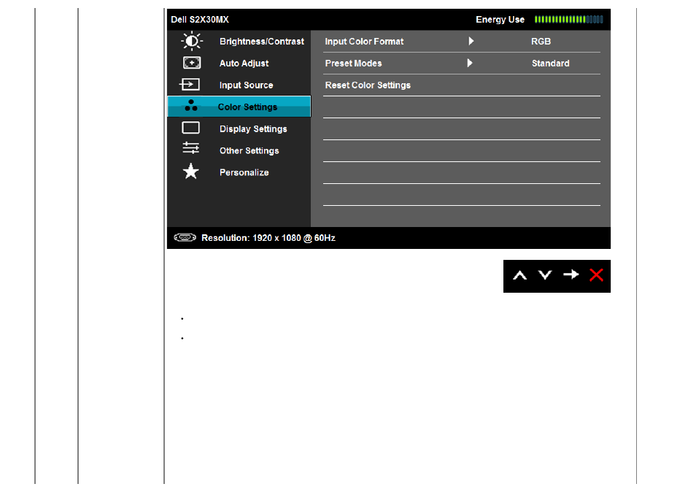
Task: Click the down arrow navigation button
Action: coord(545,275)
